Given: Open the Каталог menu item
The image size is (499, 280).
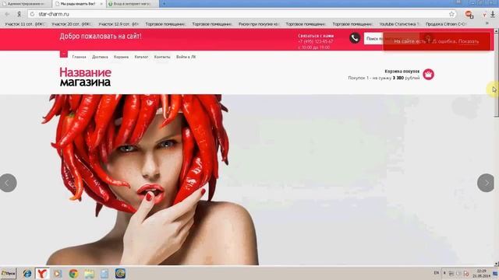Looking at the screenshot, I should tap(141, 57).
